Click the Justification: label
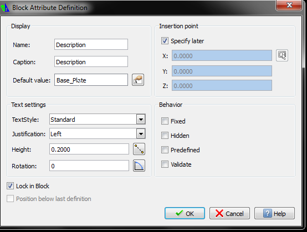Image resolution: width=307 pixels, height=232 pixels. 29,134
